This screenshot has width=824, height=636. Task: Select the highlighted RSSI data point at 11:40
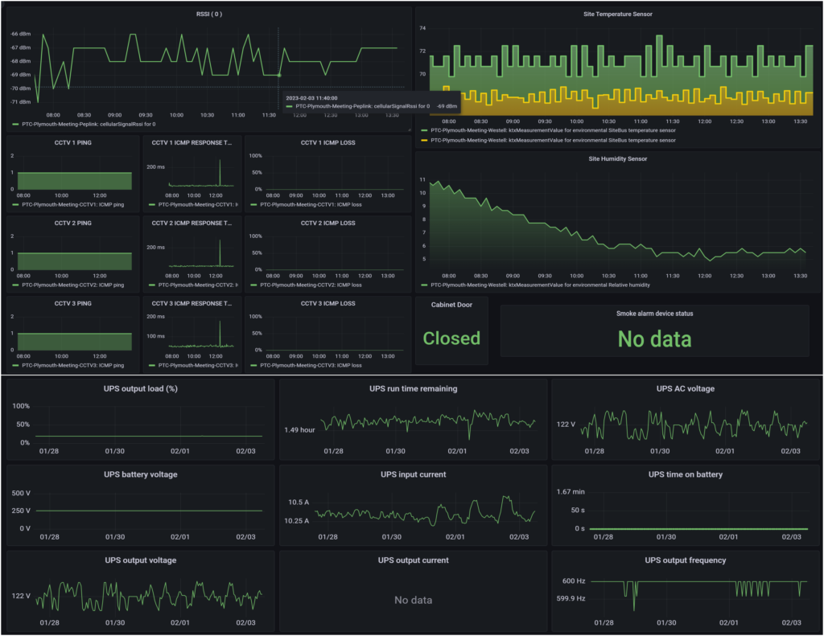point(278,76)
